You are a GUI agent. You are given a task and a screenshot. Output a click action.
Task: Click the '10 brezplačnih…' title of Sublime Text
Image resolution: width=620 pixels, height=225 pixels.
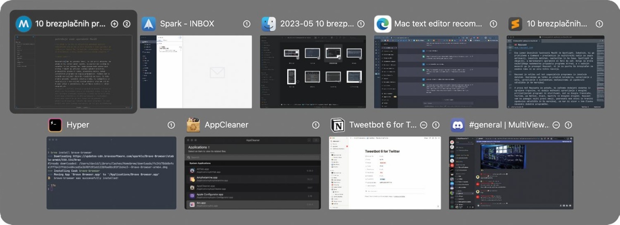557,24
